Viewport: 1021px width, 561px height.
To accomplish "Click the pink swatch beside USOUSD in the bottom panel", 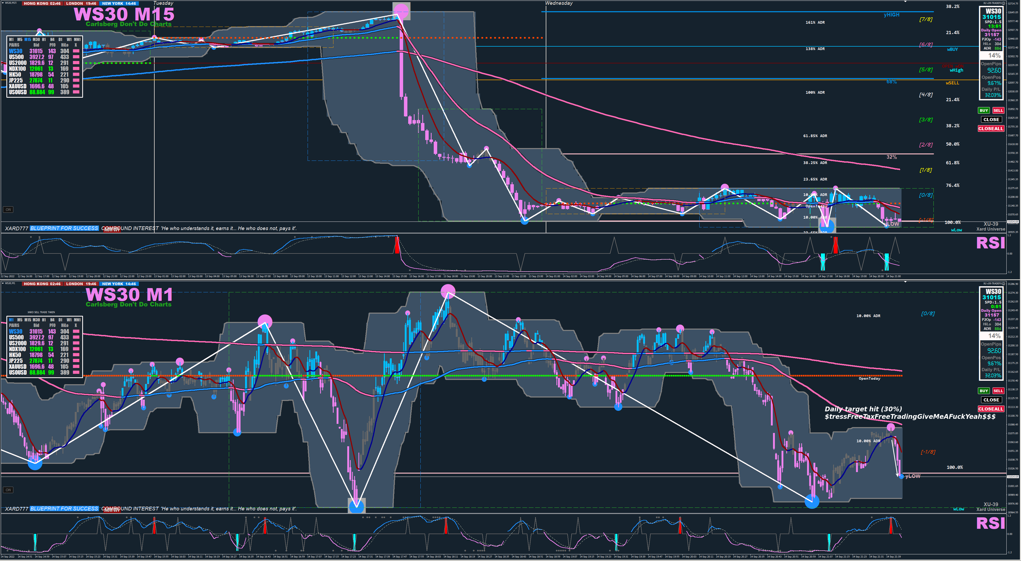I will point(76,373).
